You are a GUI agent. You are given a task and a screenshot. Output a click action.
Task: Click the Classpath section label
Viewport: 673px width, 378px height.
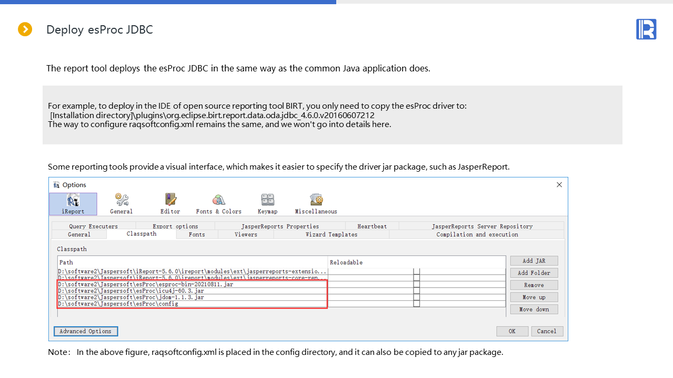72,249
